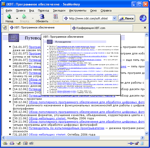Open the Вперёд history dropdown arrow

point(33,18)
